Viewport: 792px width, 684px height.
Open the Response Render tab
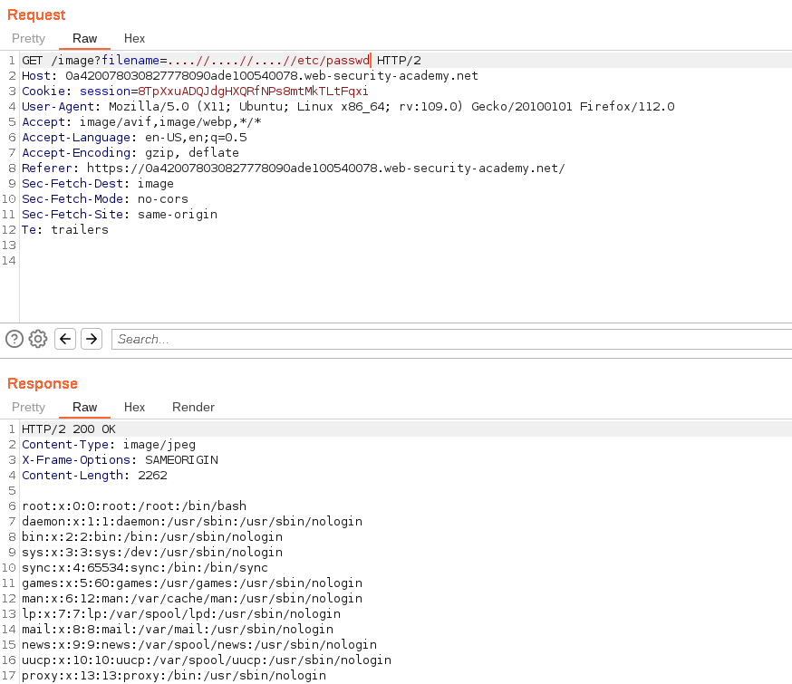click(x=193, y=407)
